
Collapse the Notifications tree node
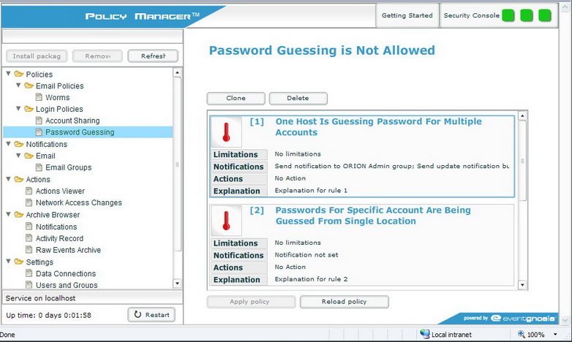[x=8, y=144]
